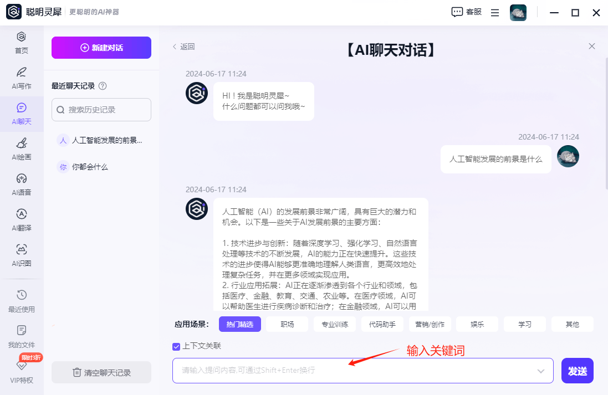
Task: Click 返回 back chevron link
Action: (x=183, y=47)
